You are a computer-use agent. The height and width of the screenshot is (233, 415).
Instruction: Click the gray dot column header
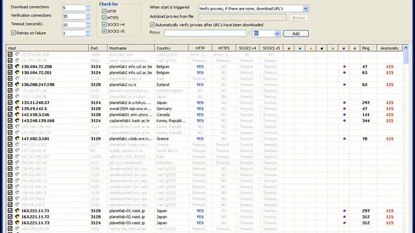click(x=355, y=48)
